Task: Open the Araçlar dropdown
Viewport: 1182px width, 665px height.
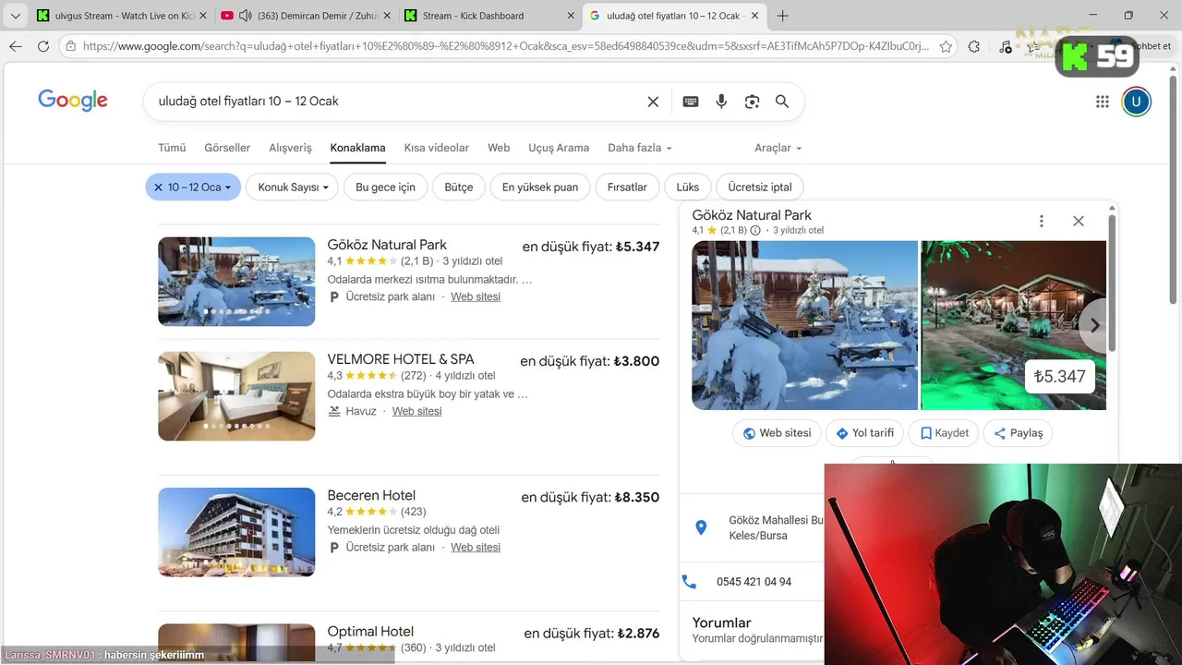Action: pyautogui.click(x=778, y=148)
